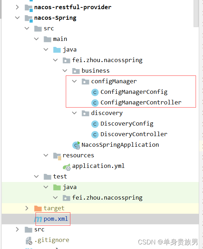Screen dimensions: 203x249
Task: Click the nacos-Spring module icon
Action: [29, 18]
